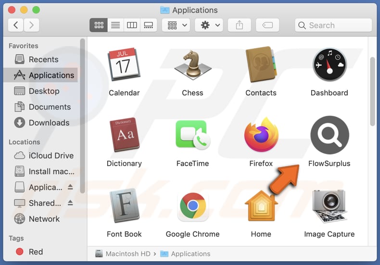This screenshot has height=265, width=380.
Task: Open the gear Action menu
Action: pyautogui.click(x=209, y=25)
